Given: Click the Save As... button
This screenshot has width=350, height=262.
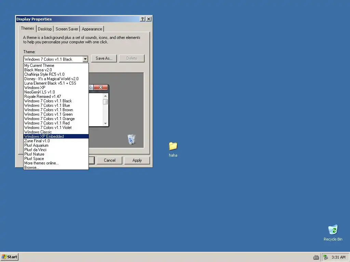Looking at the screenshot, I should pos(104,58).
